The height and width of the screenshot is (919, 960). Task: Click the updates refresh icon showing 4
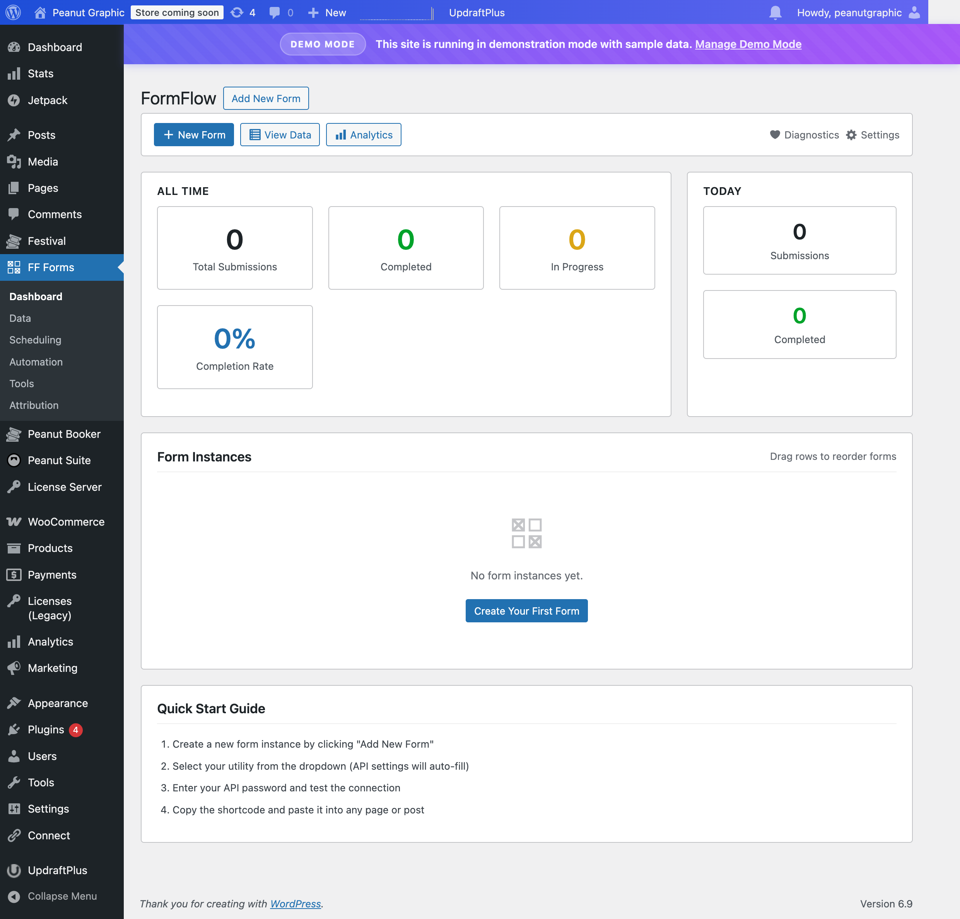click(x=243, y=12)
